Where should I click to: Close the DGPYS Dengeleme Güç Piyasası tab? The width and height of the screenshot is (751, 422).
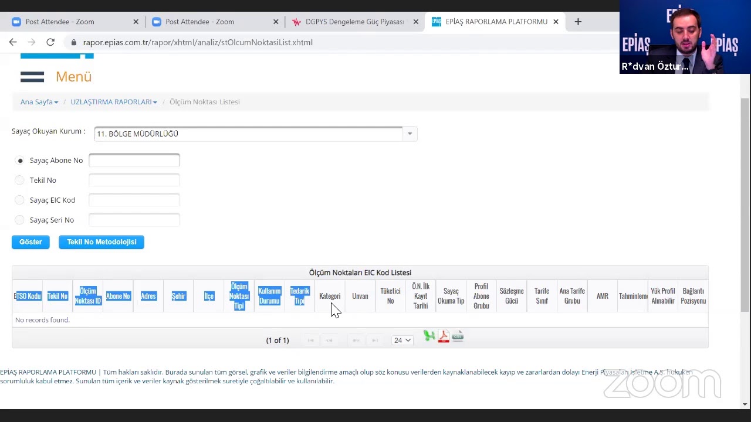coord(416,22)
